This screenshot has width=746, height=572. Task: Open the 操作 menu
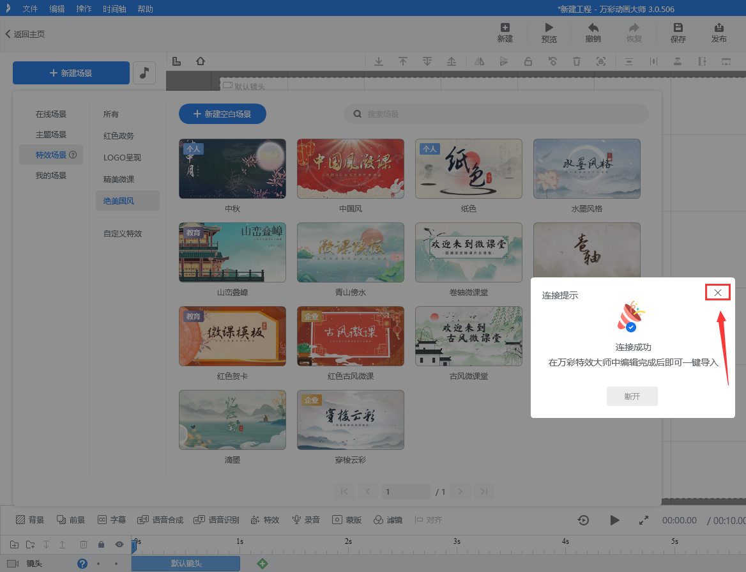[x=84, y=9]
